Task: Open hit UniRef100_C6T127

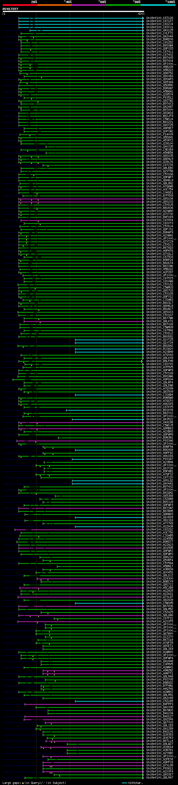Action: 159,21
